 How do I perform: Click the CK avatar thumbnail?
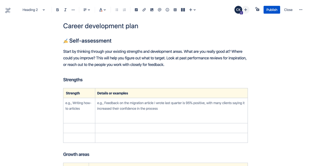click(238, 10)
